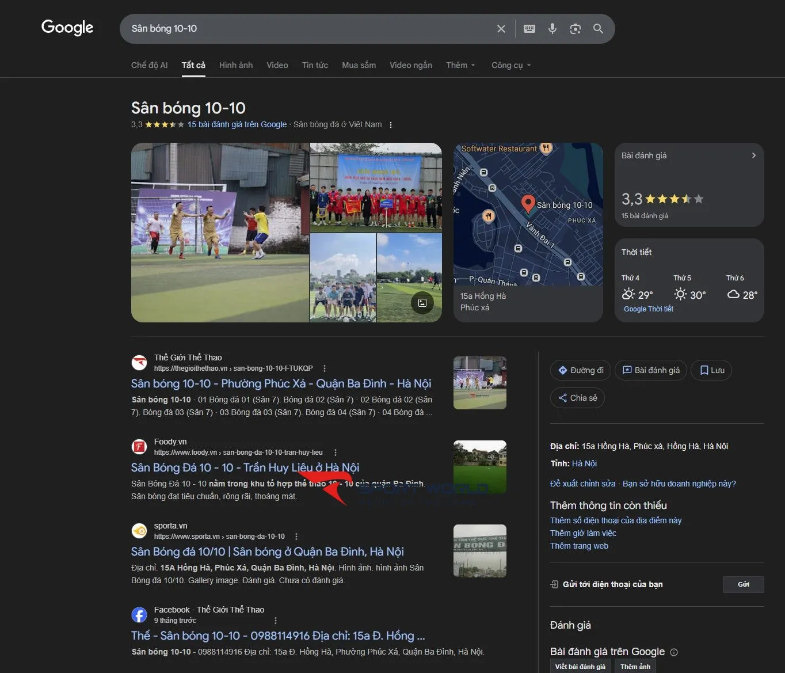
Task: Search by image with camera lens icon
Action: [x=575, y=29]
